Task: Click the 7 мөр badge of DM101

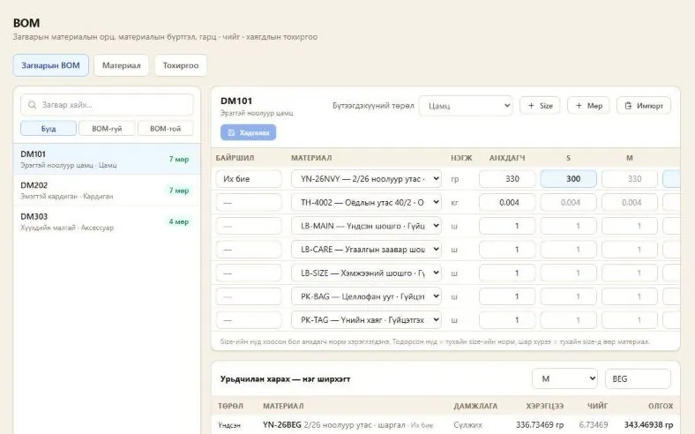Action: pyautogui.click(x=179, y=159)
